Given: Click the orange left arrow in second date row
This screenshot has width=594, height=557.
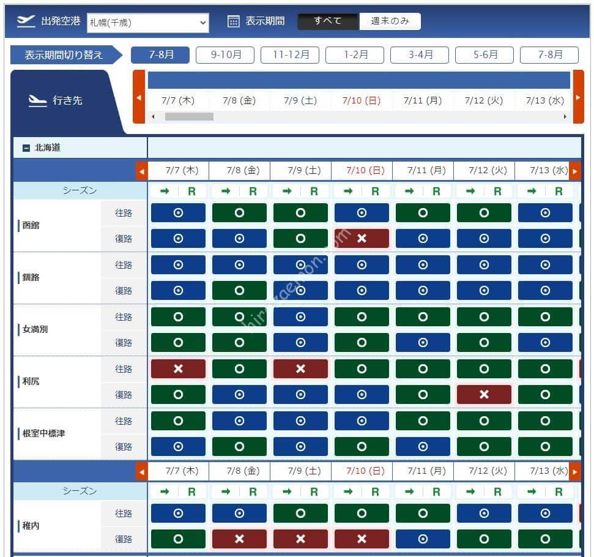Looking at the screenshot, I should coord(142,472).
